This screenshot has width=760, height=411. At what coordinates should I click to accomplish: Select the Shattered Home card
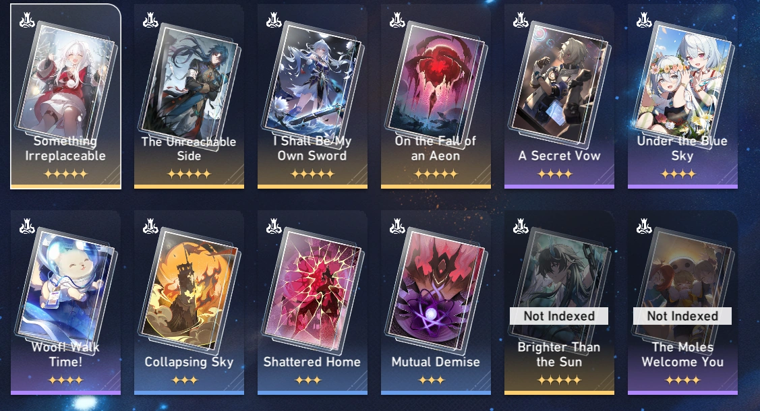coord(312,303)
